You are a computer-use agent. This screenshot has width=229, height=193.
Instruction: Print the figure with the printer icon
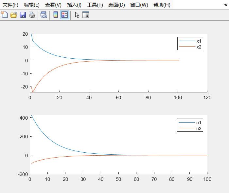click(32, 15)
